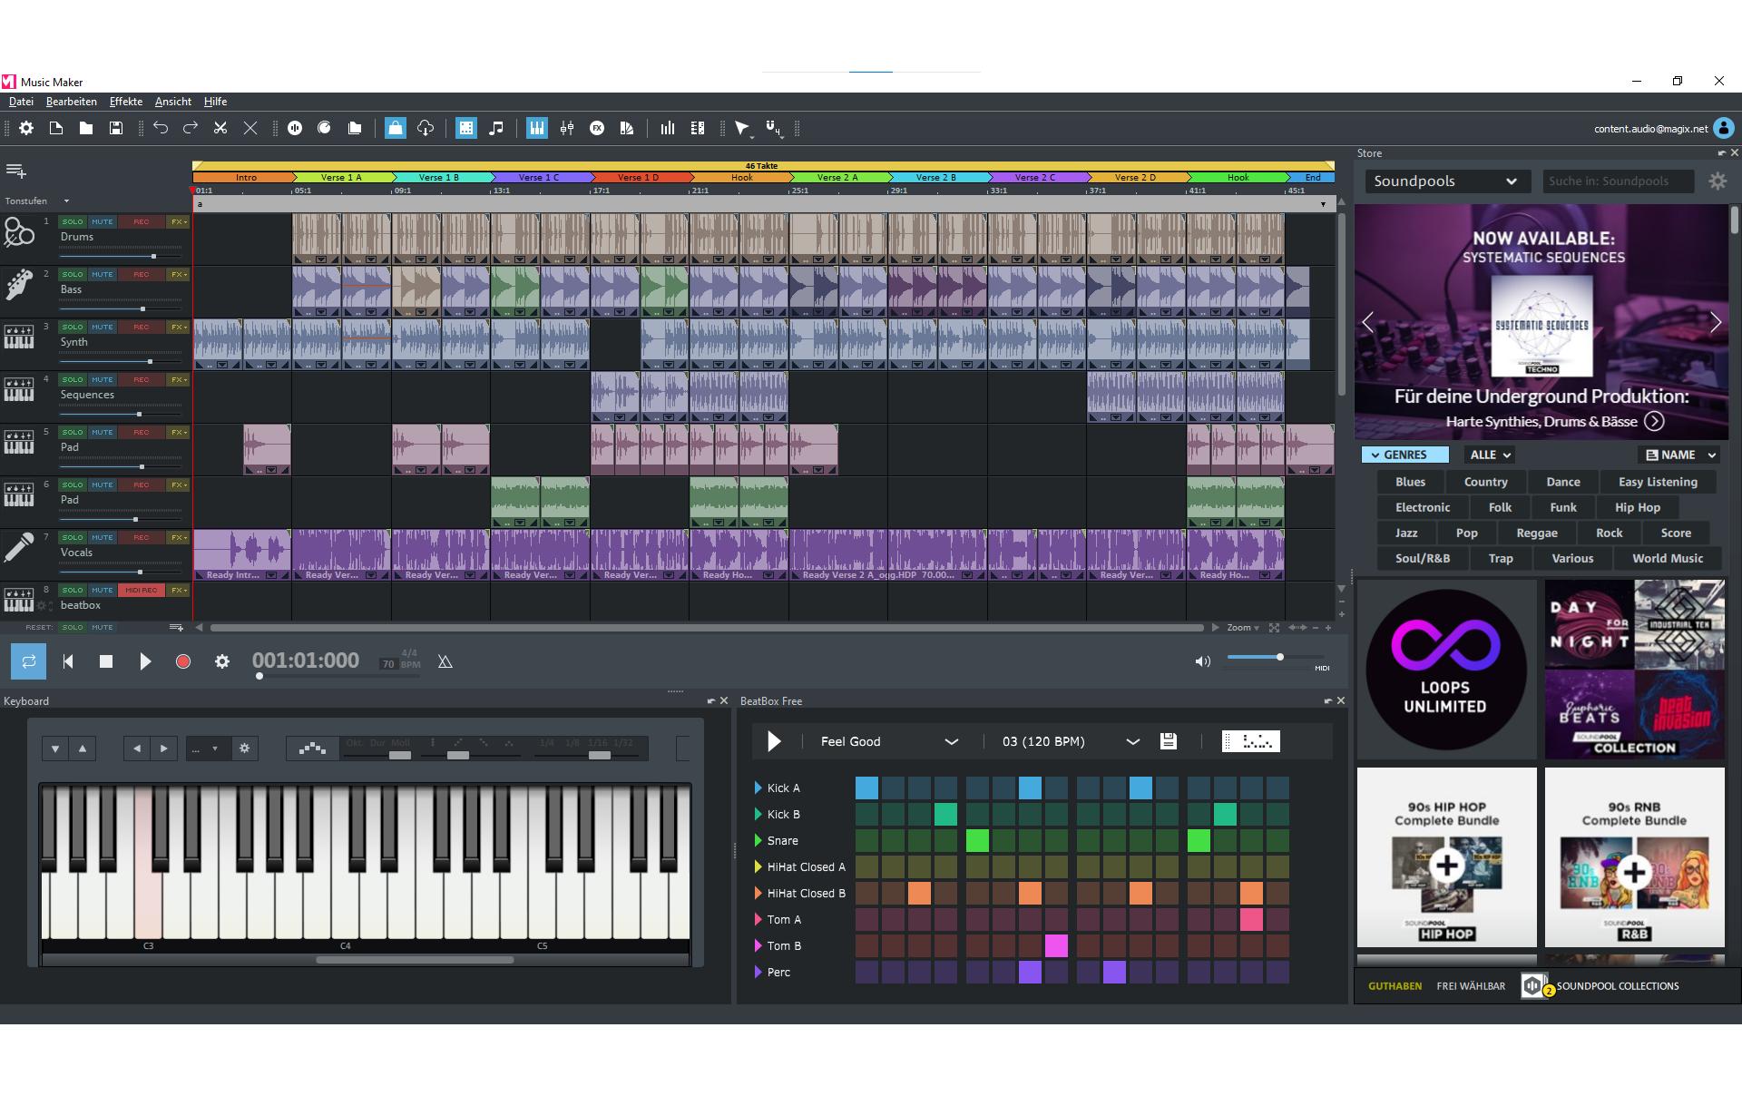Open SOUNDPOOL COLLECTIONS link
This screenshot has width=1742, height=1096.
1618,986
